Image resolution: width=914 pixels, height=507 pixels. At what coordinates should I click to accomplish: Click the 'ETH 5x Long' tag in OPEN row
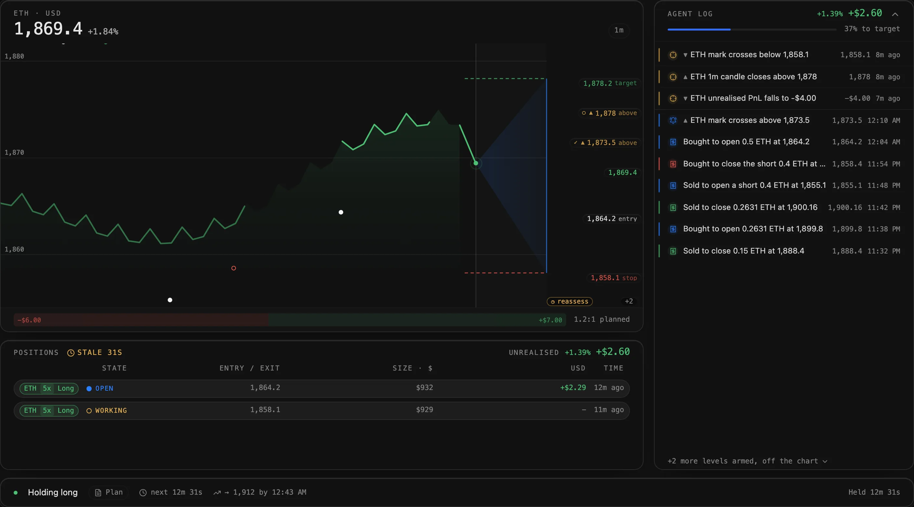tap(49, 388)
